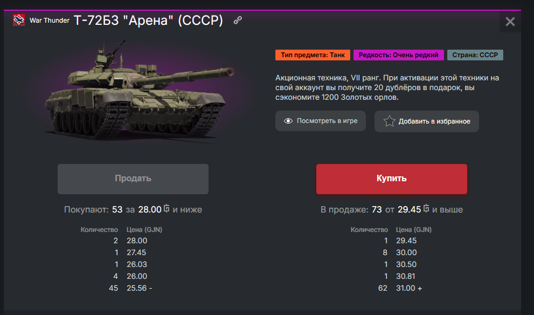Expand buy orders at 25.56 row

tap(150, 289)
